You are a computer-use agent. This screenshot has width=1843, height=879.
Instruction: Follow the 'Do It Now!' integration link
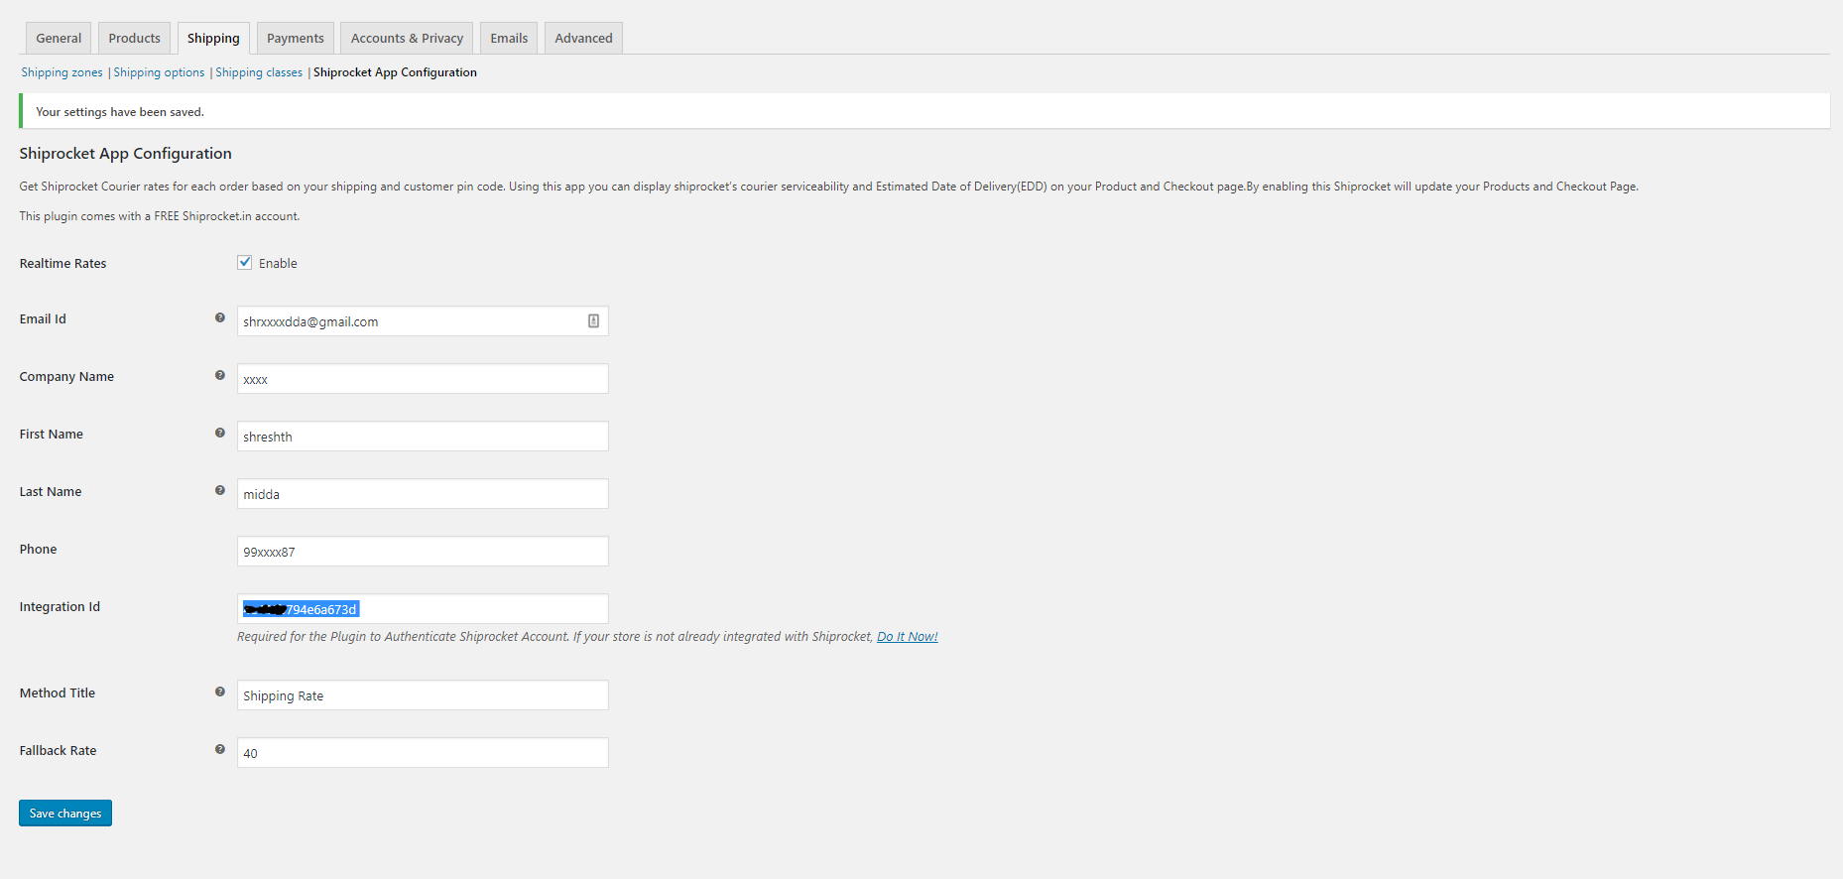908,637
